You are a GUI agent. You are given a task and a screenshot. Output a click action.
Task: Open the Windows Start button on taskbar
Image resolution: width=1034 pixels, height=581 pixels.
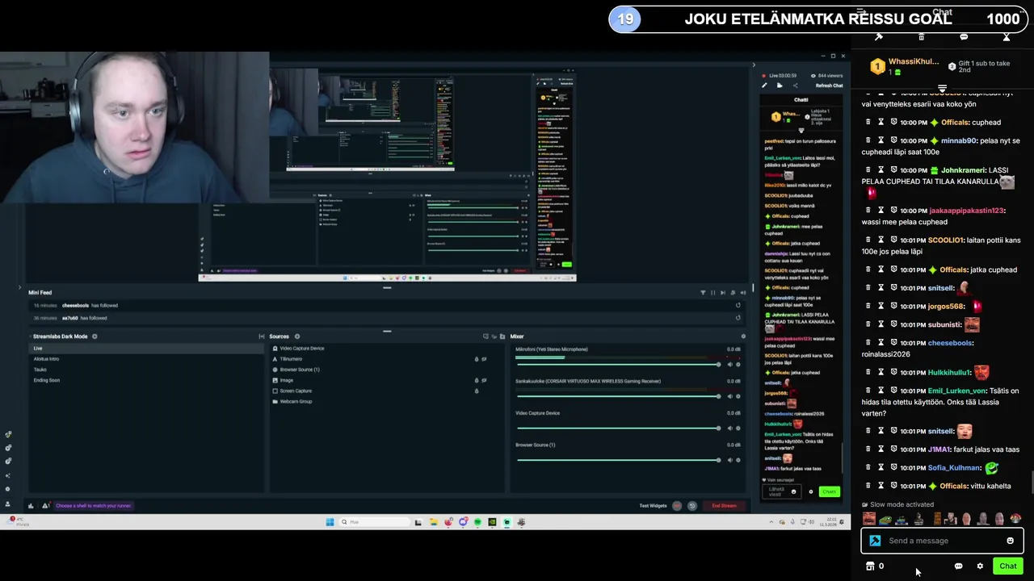tap(330, 522)
